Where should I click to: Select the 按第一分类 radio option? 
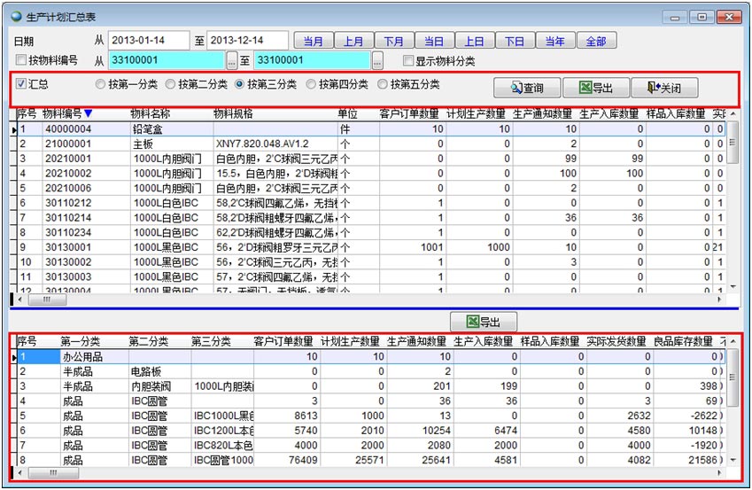pos(101,85)
